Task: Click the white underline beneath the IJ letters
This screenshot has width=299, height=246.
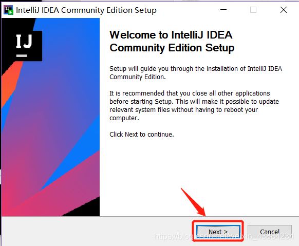Action: [x=22, y=55]
